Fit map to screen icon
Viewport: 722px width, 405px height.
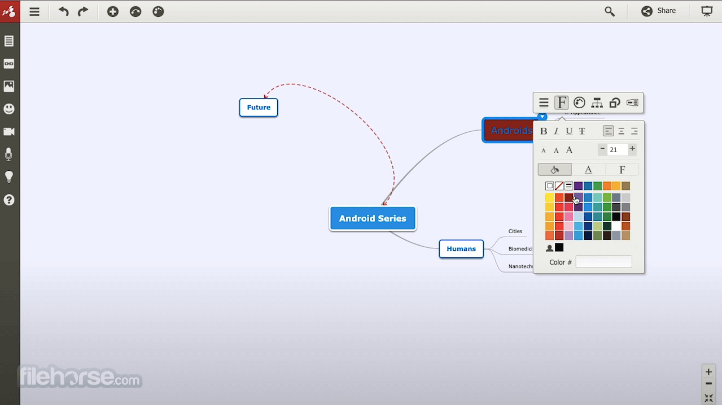click(x=708, y=398)
